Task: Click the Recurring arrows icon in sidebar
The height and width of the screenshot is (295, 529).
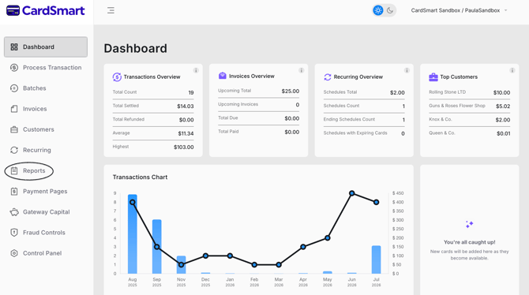Action: tap(14, 150)
